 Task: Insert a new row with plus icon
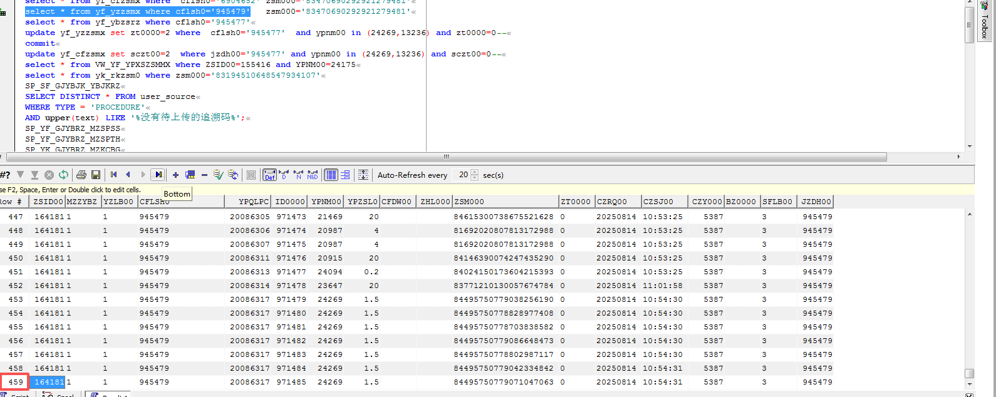(x=175, y=175)
